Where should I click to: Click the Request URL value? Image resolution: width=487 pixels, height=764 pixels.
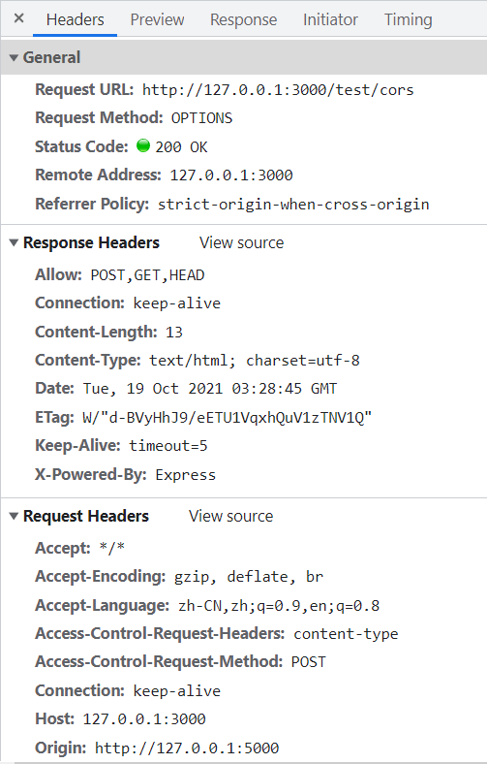point(278,90)
